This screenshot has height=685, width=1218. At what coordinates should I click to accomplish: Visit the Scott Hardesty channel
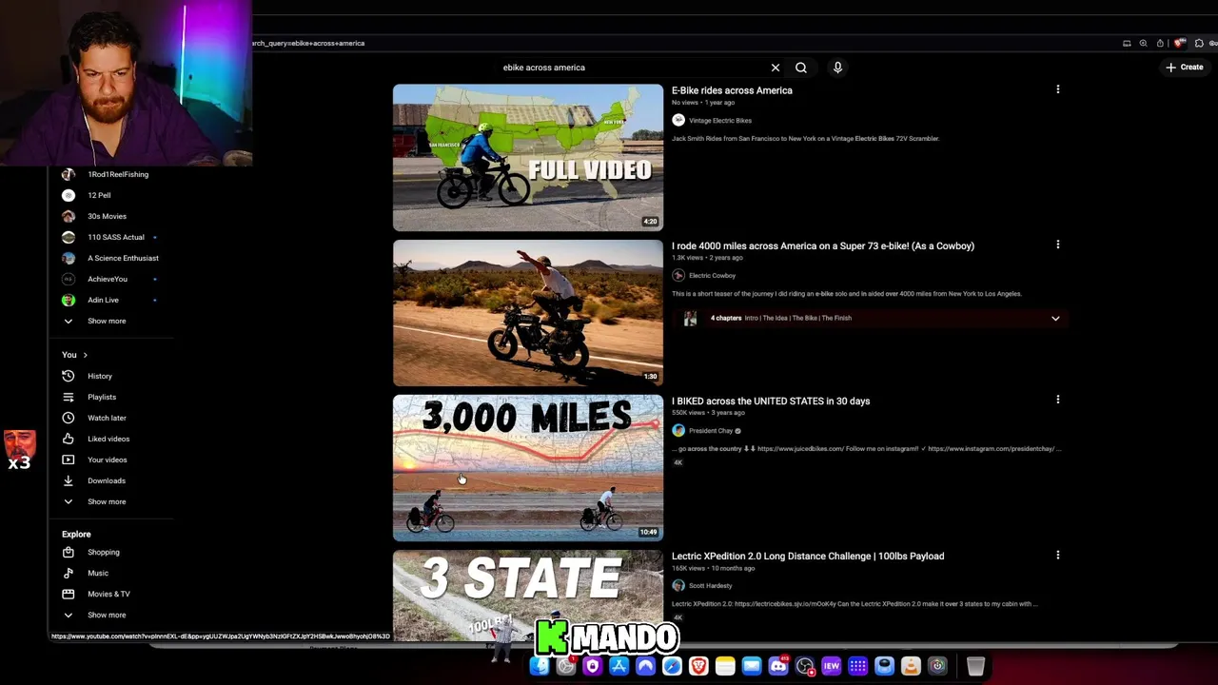pyautogui.click(x=710, y=586)
